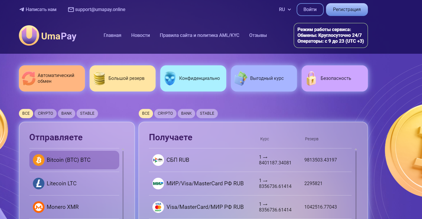
Task: Select Litecoin LTC to send
Action: point(74,184)
